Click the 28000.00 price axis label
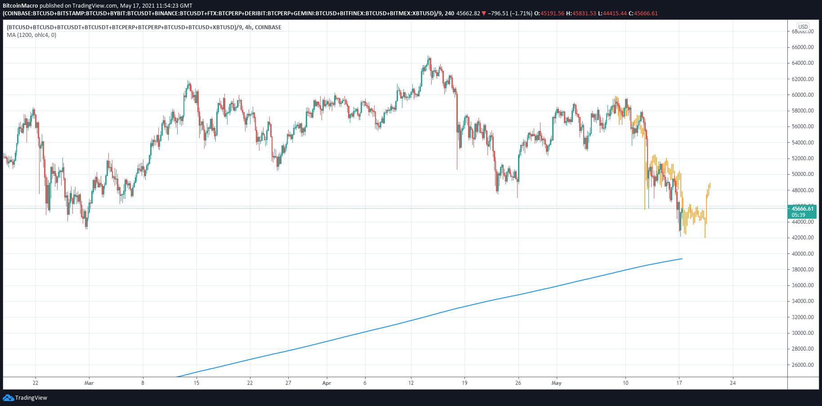The height and width of the screenshot is (406, 822). pyautogui.click(x=803, y=349)
